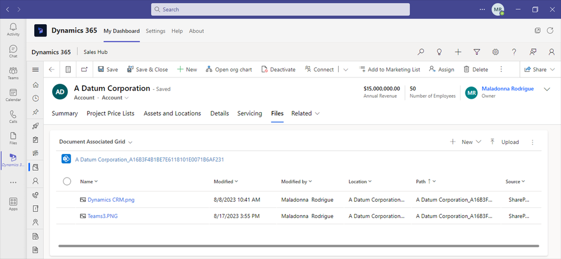The height and width of the screenshot is (259, 561).
Task: Open record in new window icon
Action: pos(84,70)
